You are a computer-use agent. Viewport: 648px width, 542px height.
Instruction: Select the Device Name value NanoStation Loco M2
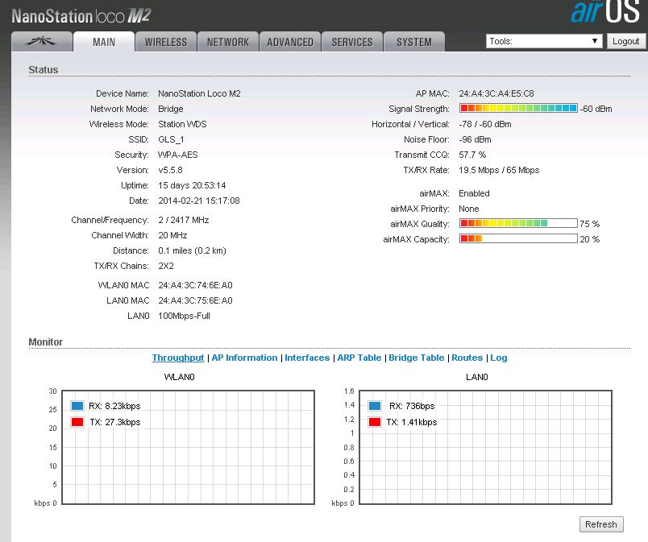[199, 93]
